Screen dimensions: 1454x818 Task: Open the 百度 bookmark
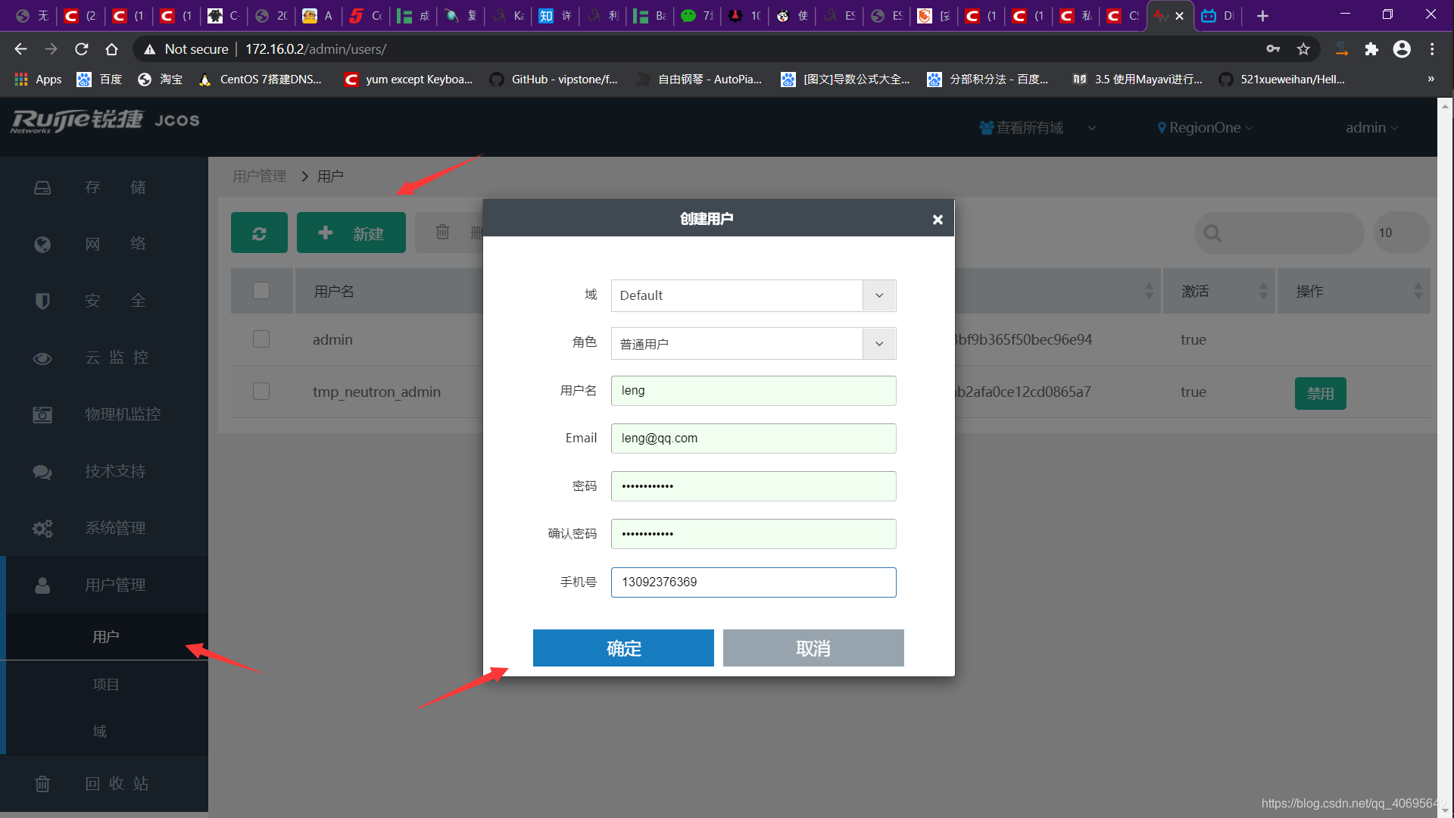[x=99, y=80]
